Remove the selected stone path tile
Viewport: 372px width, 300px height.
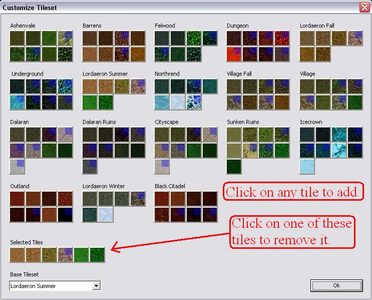click(65, 255)
